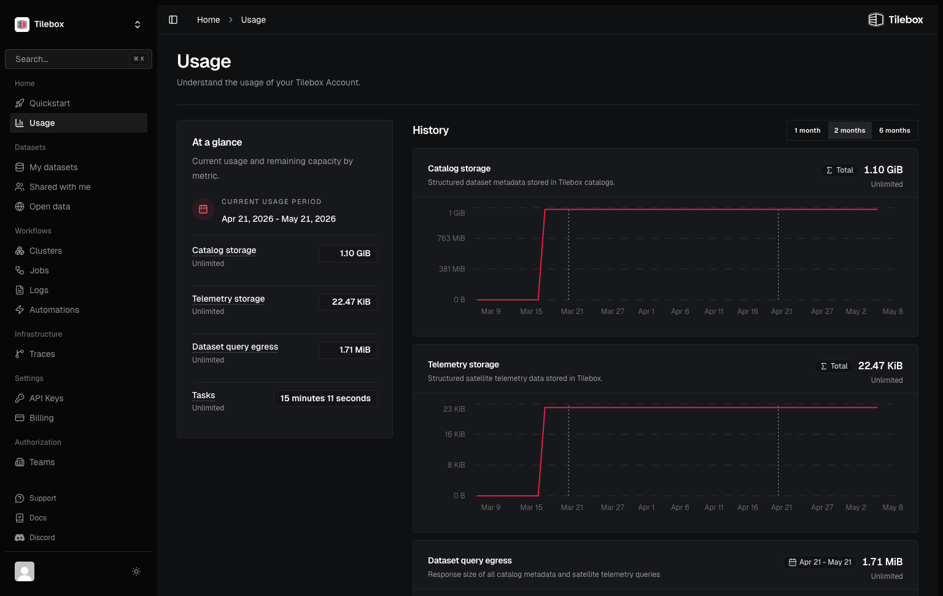Open the Open data globe icon
Screen dimensions: 943x596
tap(20, 206)
